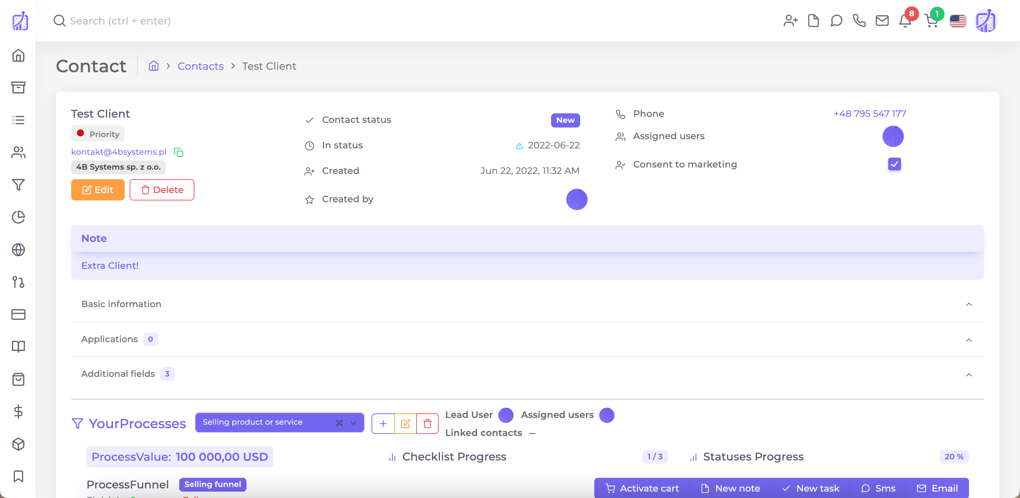Uncheck the Consent to marketing checkbox
Viewport: 1020px width, 498px height.
[894, 164]
